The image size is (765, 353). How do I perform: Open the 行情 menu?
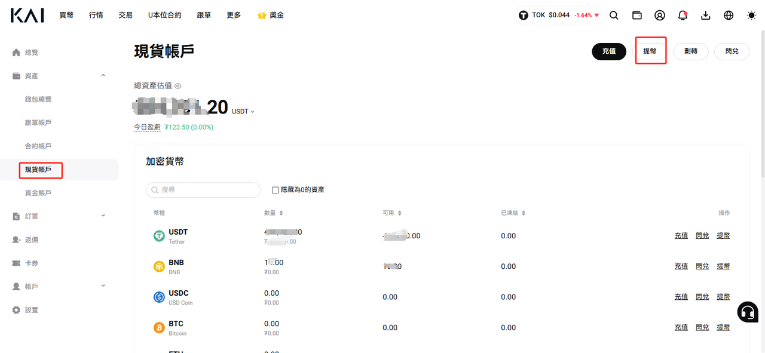pyautogui.click(x=96, y=16)
